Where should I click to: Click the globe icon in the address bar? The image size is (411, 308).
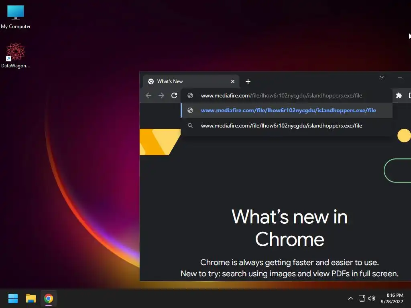click(190, 95)
